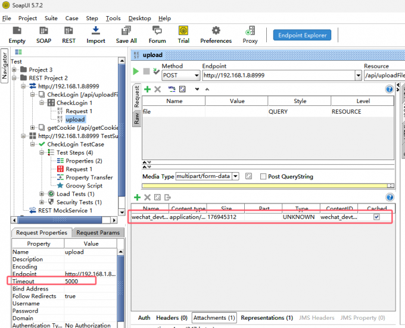
Task: Select REST MockService 1 in tree
Action: [65, 210]
